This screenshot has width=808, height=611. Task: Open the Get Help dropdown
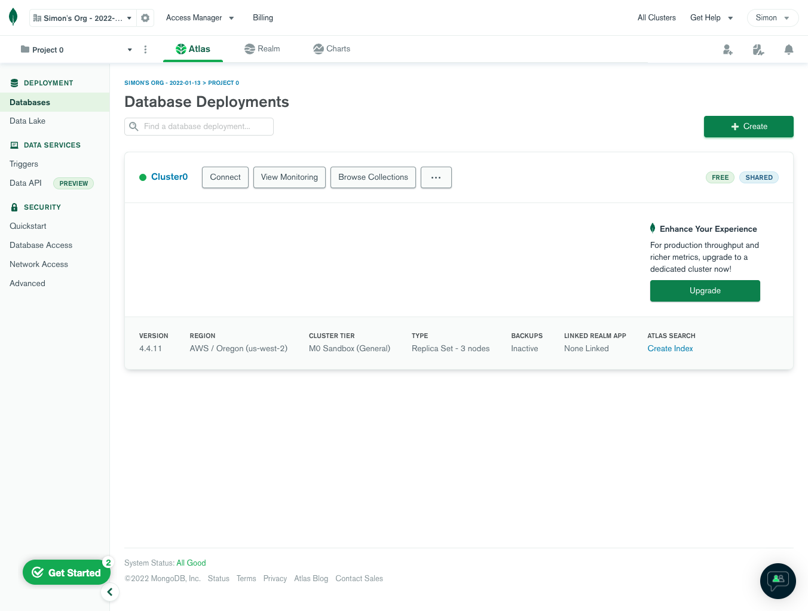tap(711, 18)
